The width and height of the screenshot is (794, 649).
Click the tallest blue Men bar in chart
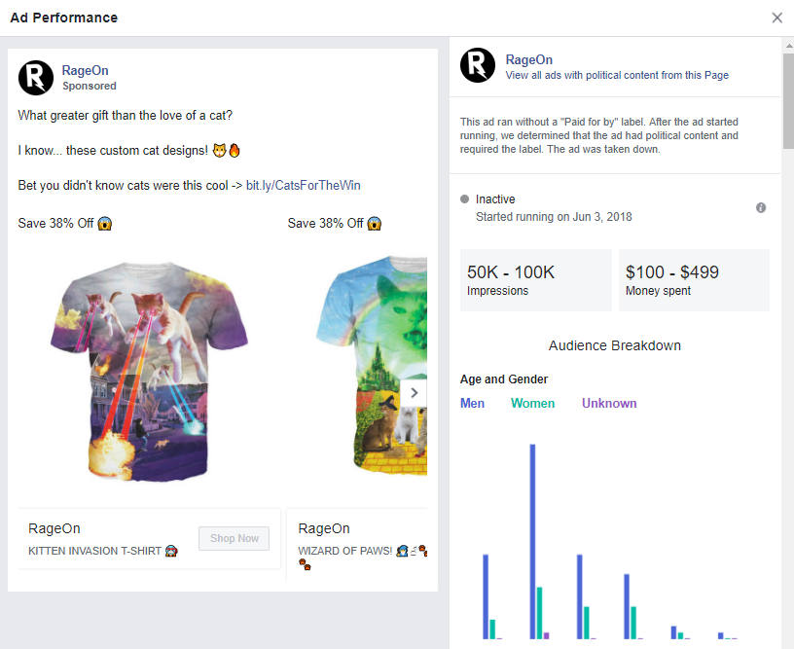(x=532, y=541)
